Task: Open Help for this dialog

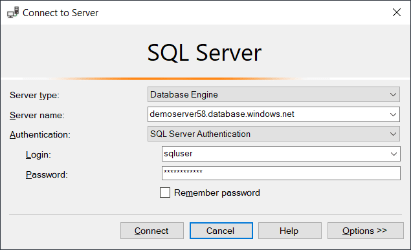Action: (x=290, y=231)
